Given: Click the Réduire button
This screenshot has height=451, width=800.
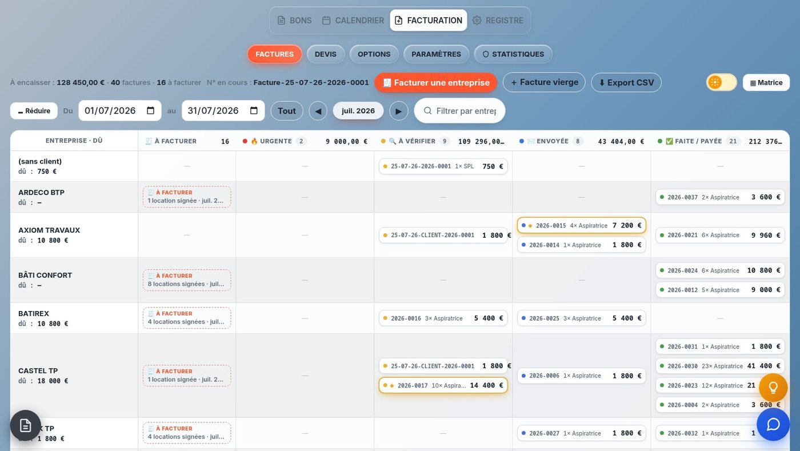Looking at the screenshot, I should (x=34, y=111).
